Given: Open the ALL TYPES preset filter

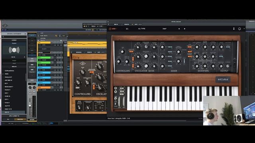Looking at the screenshot, I should tap(142, 29).
